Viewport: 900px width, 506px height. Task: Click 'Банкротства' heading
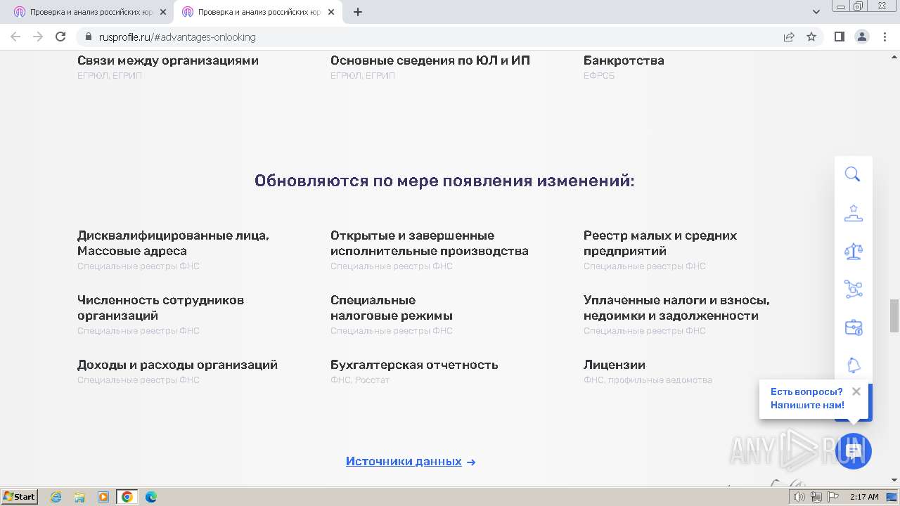pos(624,60)
